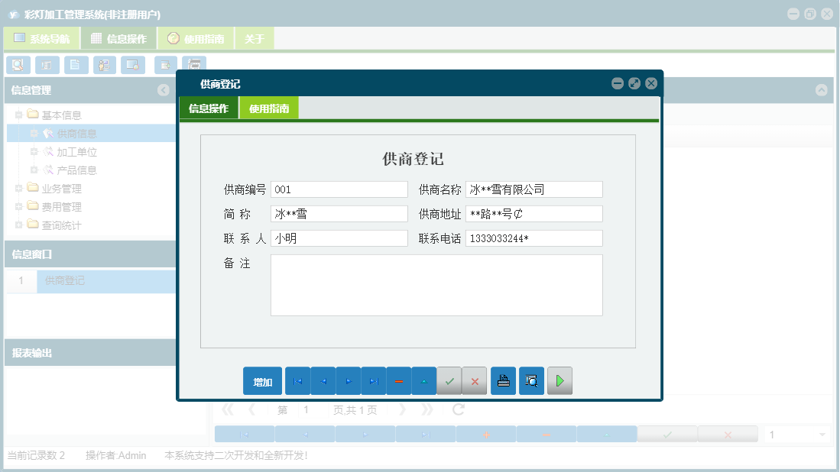This screenshot has height=472, width=840.
Task: Open the 系统导航 menu tab
Action: [41, 37]
